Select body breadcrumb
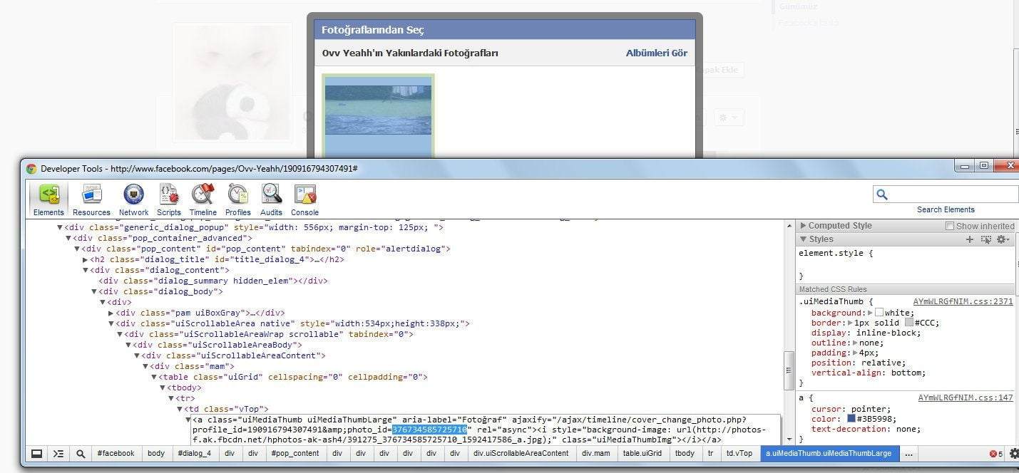This screenshot has height=473, width=1019. [156, 453]
